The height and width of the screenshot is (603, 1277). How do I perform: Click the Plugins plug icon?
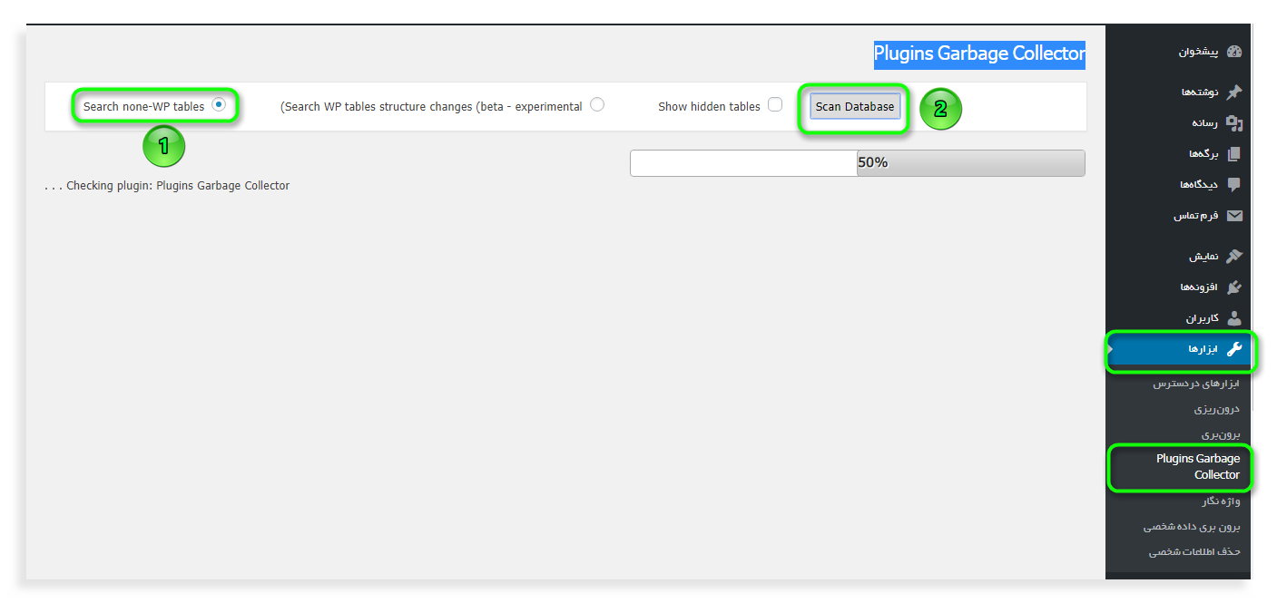coord(1233,287)
